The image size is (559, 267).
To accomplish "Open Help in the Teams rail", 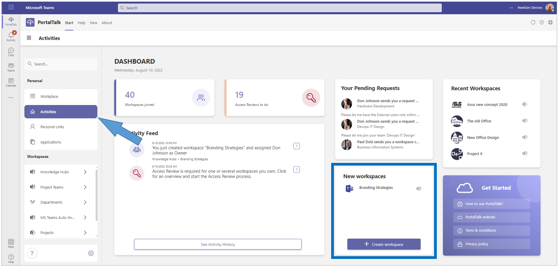I will 11,258.
